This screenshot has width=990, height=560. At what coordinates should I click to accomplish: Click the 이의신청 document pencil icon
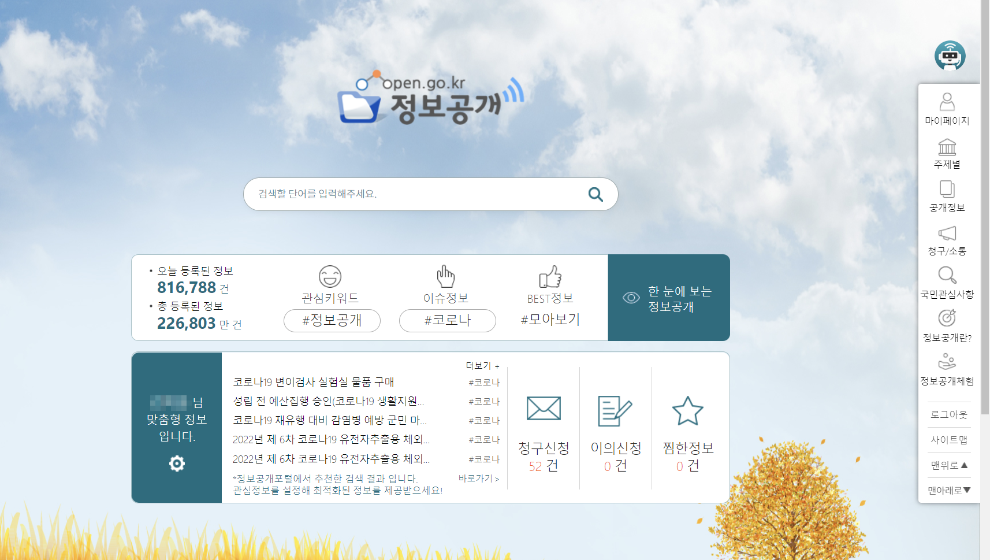[615, 411]
